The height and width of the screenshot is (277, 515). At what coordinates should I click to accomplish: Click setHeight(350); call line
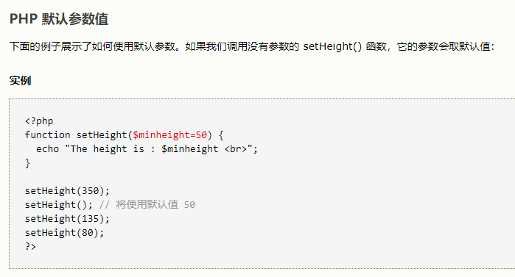67,191
